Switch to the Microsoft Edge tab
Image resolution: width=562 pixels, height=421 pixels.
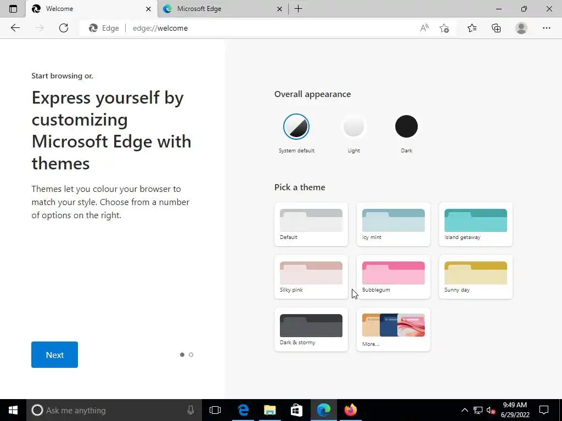(223, 9)
